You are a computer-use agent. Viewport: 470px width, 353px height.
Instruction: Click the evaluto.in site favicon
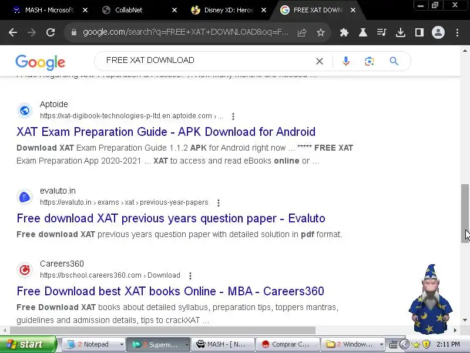pyautogui.click(x=25, y=197)
